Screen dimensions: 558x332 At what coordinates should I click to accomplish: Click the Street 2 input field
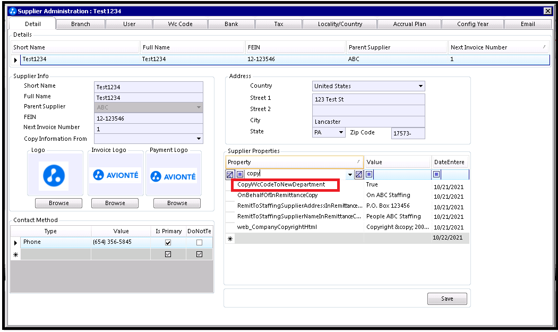[368, 110]
